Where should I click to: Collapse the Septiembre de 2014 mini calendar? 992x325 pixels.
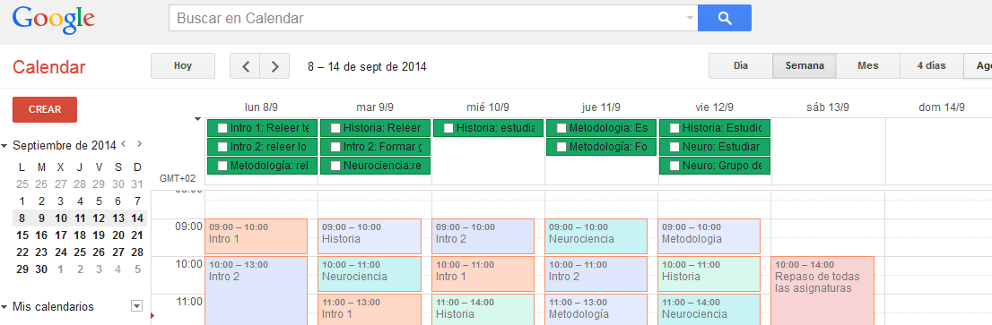pos(5,146)
